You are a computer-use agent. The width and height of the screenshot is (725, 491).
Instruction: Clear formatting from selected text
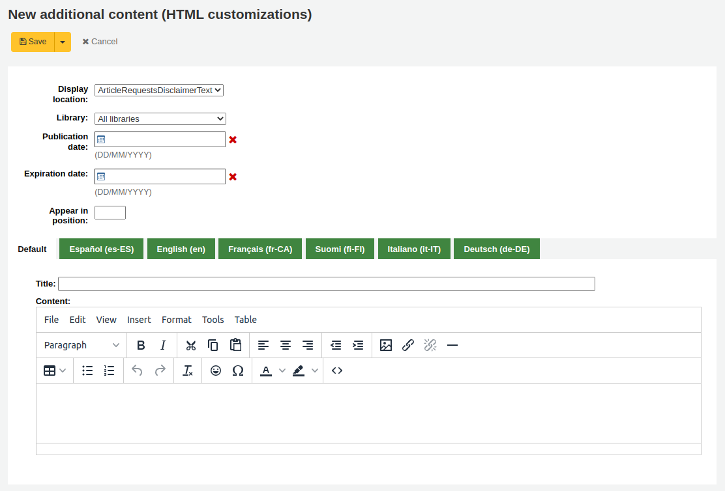point(188,371)
